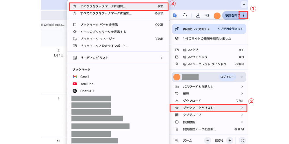Click the Chrome three-dot menu icon
The image size is (289, 144).
[x=244, y=16]
